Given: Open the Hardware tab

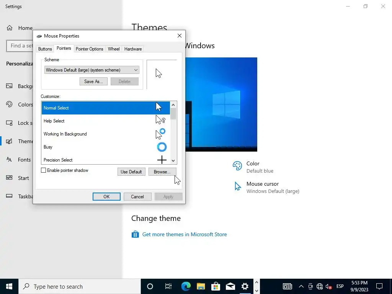Looking at the screenshot, I should (133, 49).
